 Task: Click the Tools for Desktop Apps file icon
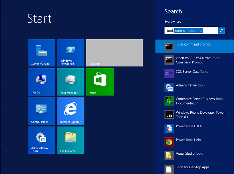169,169
